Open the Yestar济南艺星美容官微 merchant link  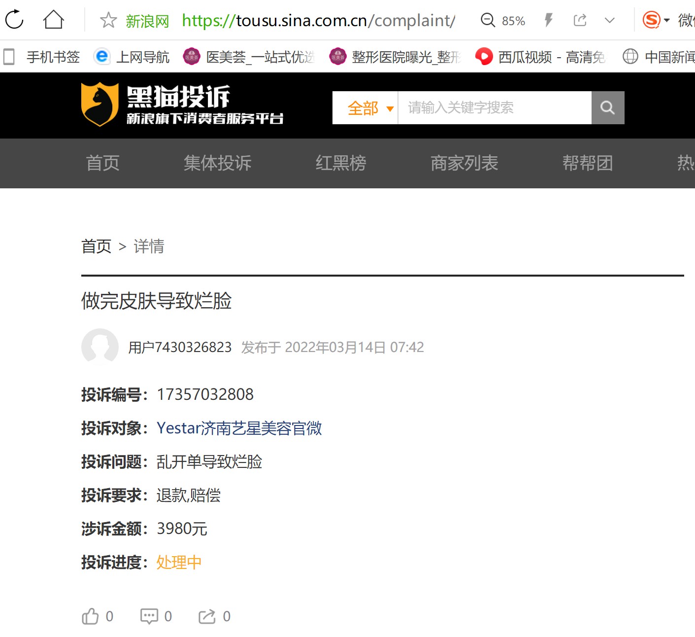pyautogui.click(x=239, y=428)
